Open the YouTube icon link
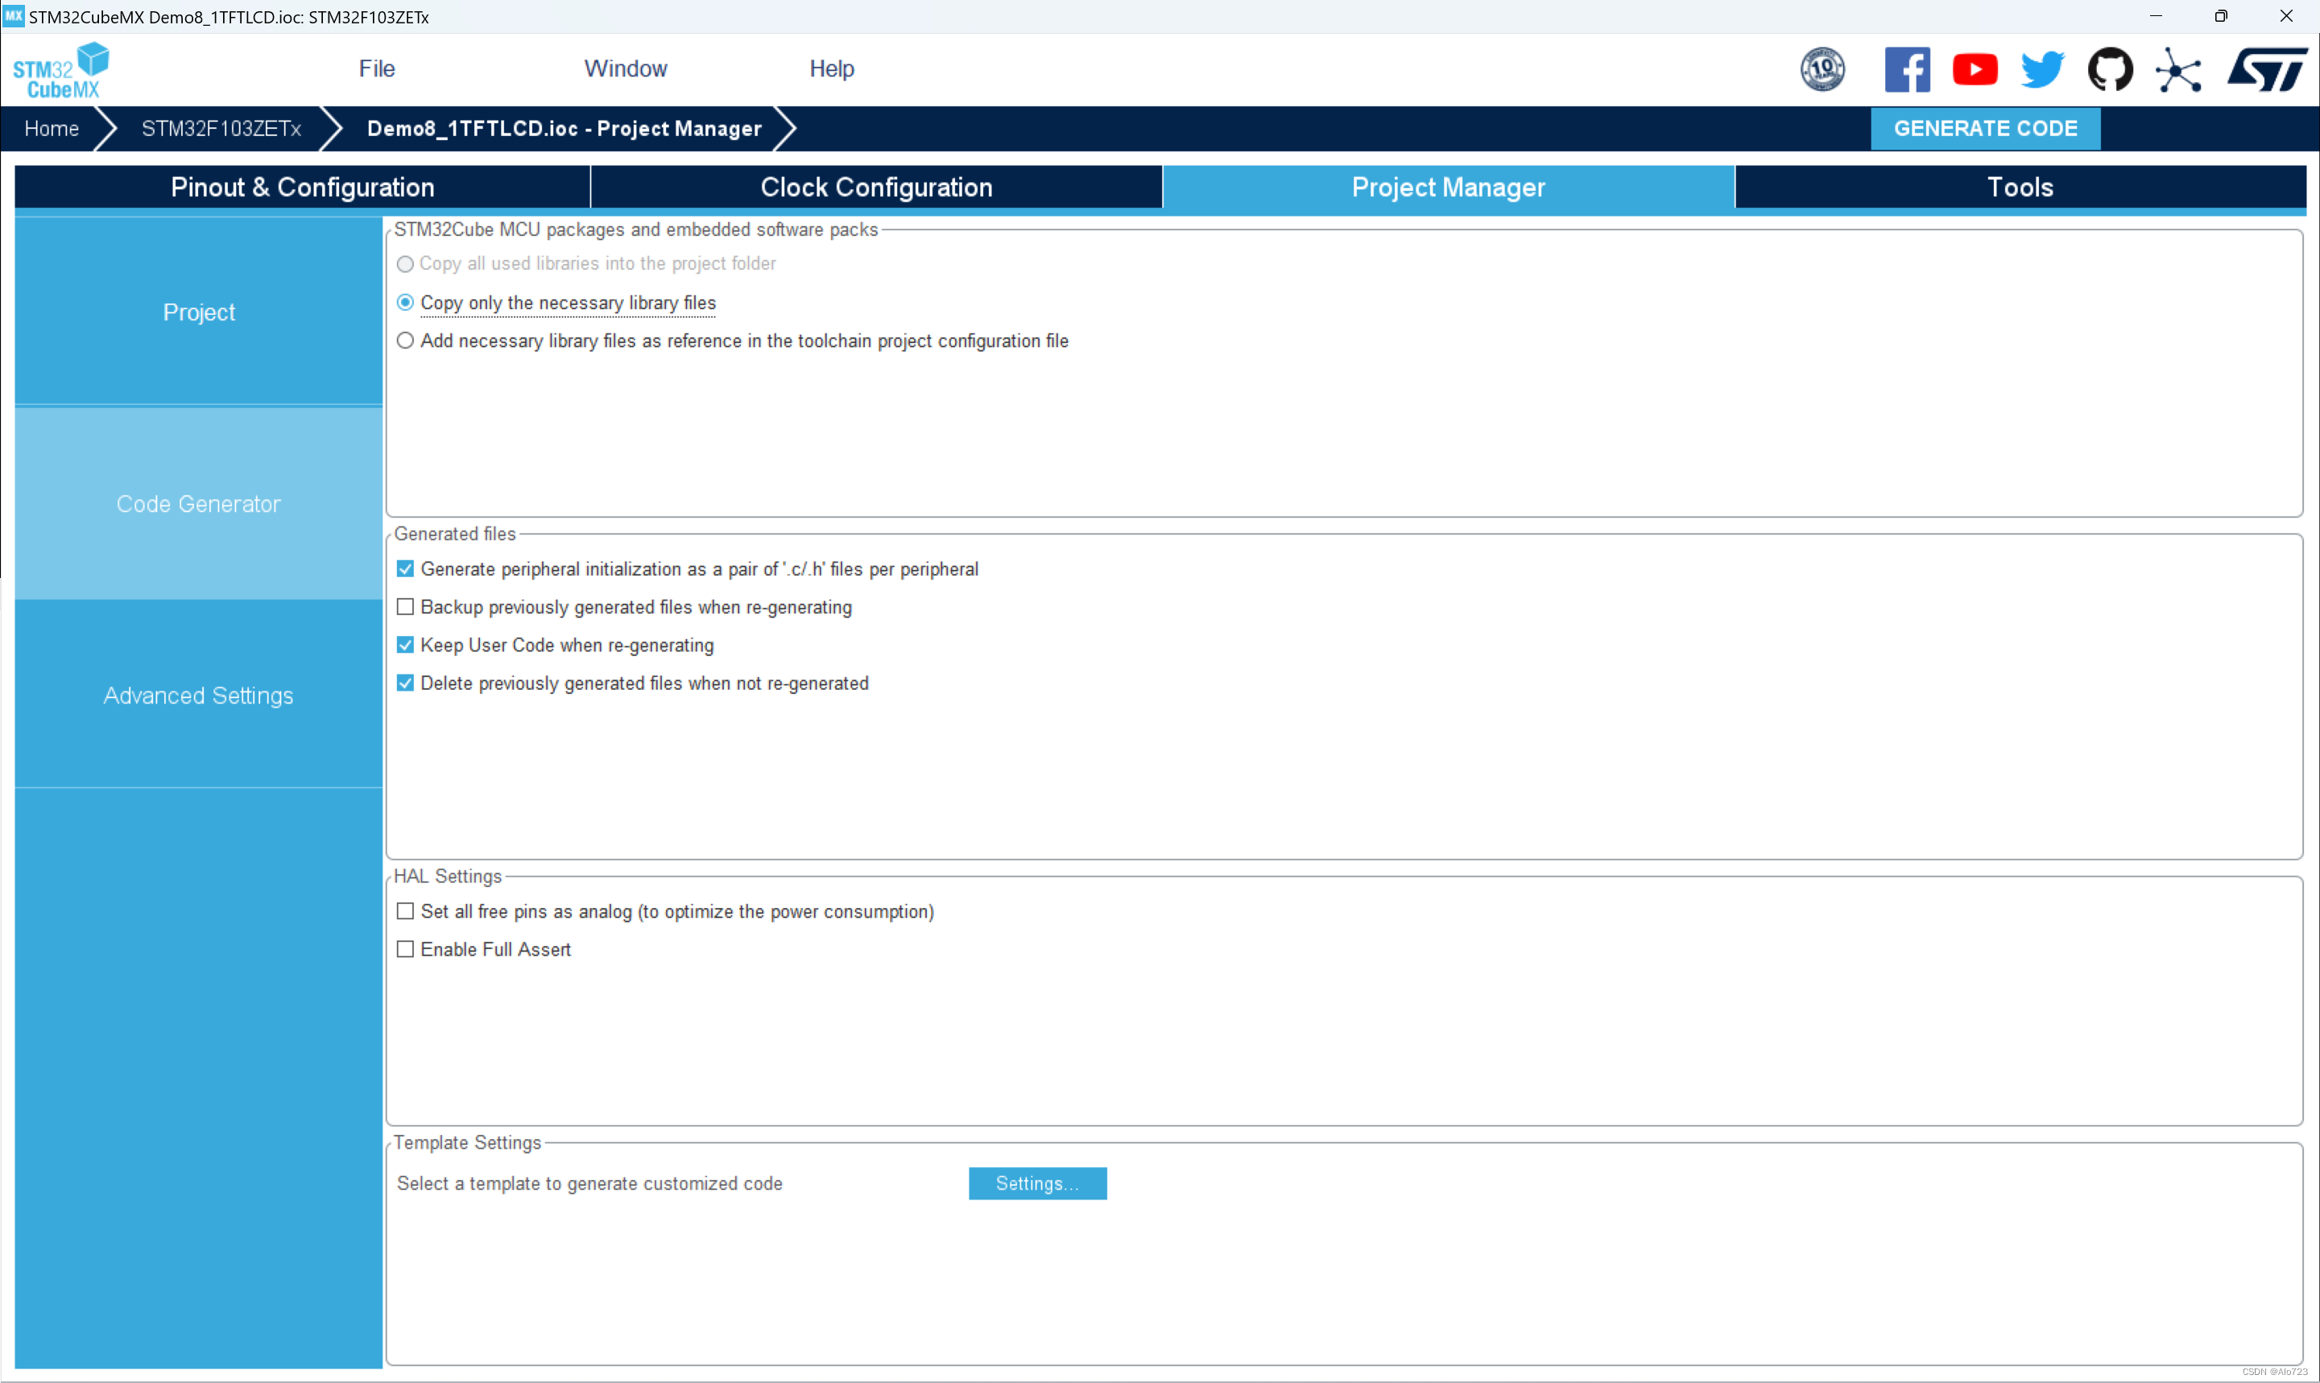The image size is (2320, 1383). (x=1975, y=70)
